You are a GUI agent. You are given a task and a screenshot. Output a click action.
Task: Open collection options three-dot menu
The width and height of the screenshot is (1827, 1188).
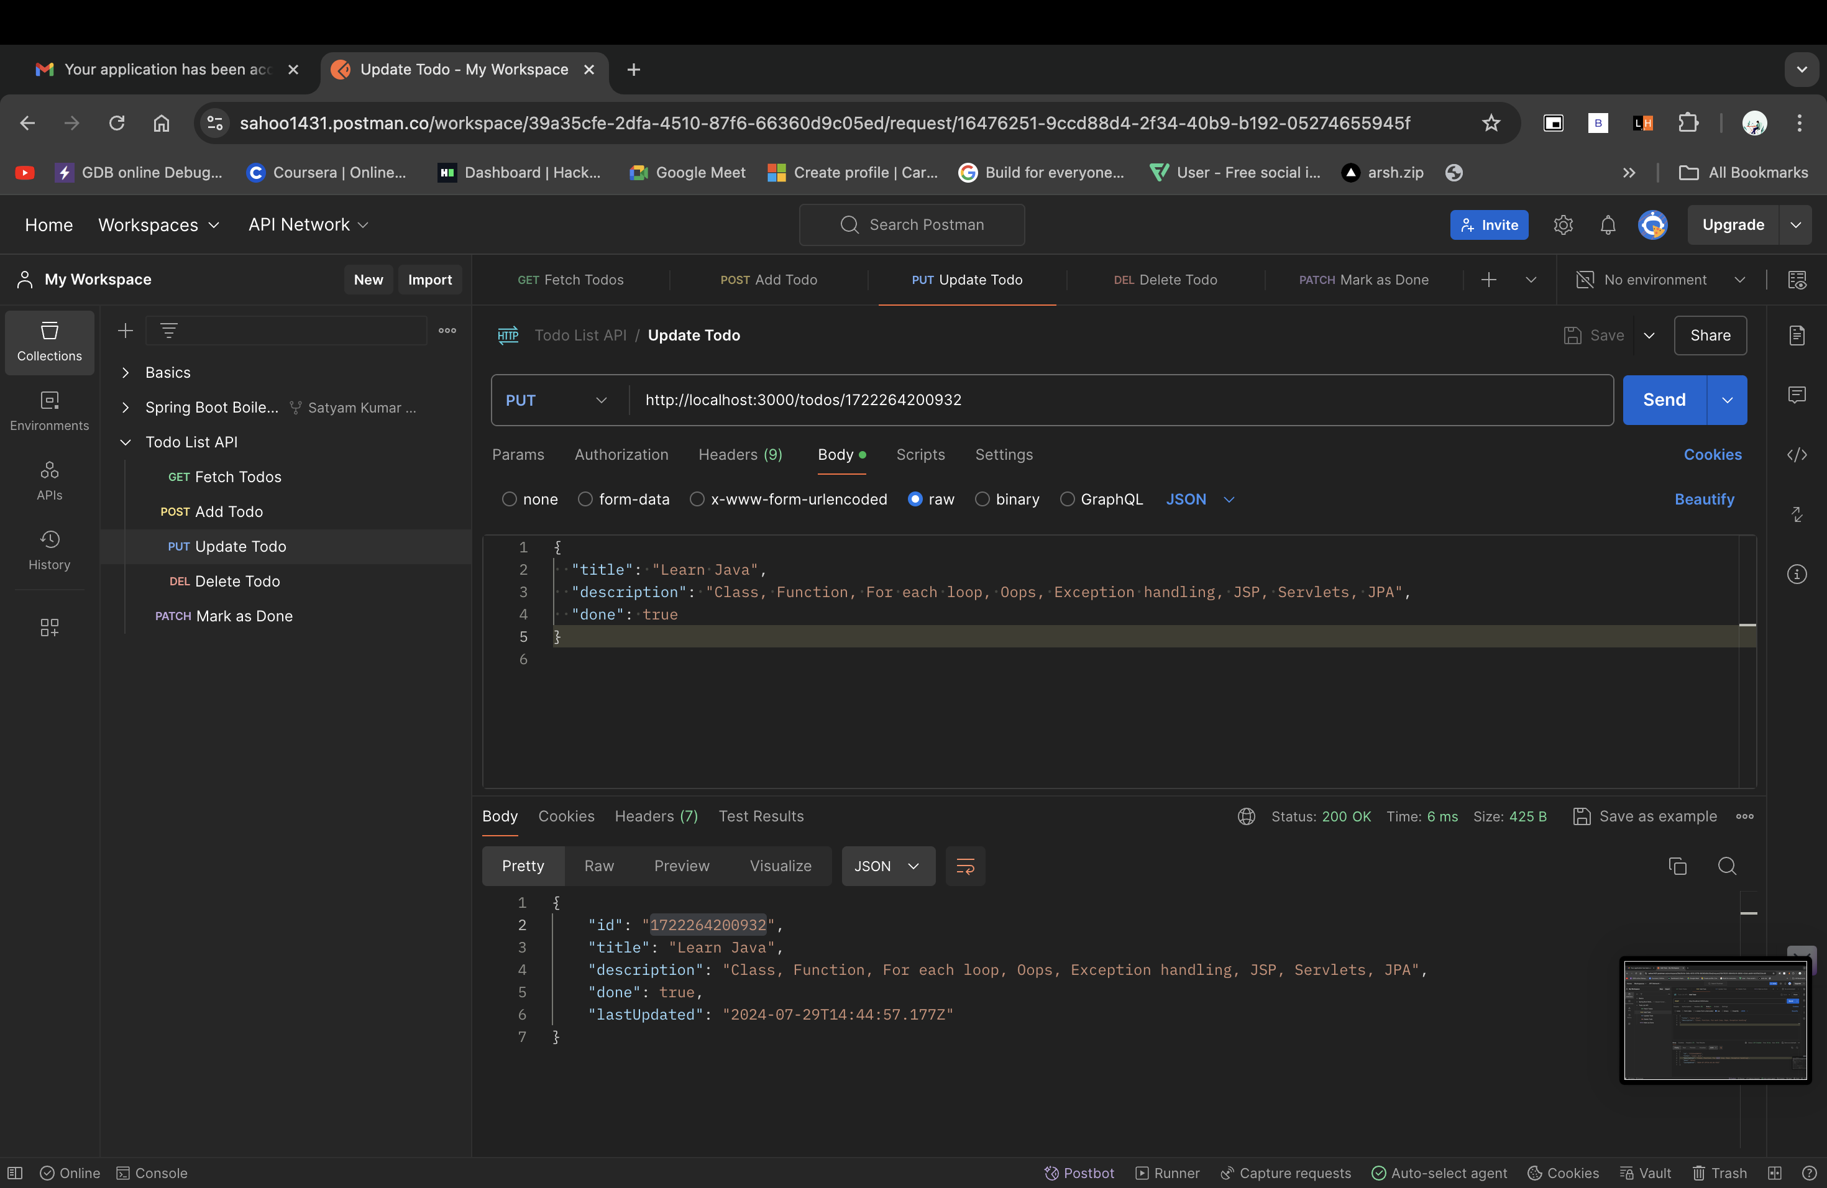click(447, 331)
